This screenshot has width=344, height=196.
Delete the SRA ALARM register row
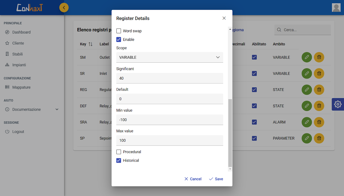319,122
